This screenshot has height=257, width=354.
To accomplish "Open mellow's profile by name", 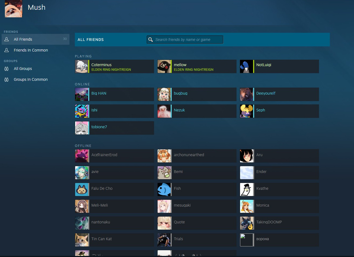I will pos(180,65).
